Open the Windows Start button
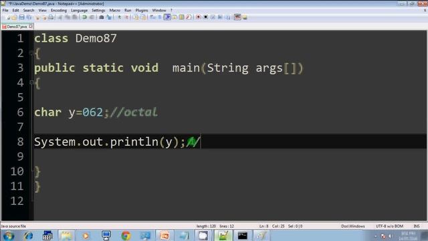Viewport: 428px width, 241px height. point(9,236)
